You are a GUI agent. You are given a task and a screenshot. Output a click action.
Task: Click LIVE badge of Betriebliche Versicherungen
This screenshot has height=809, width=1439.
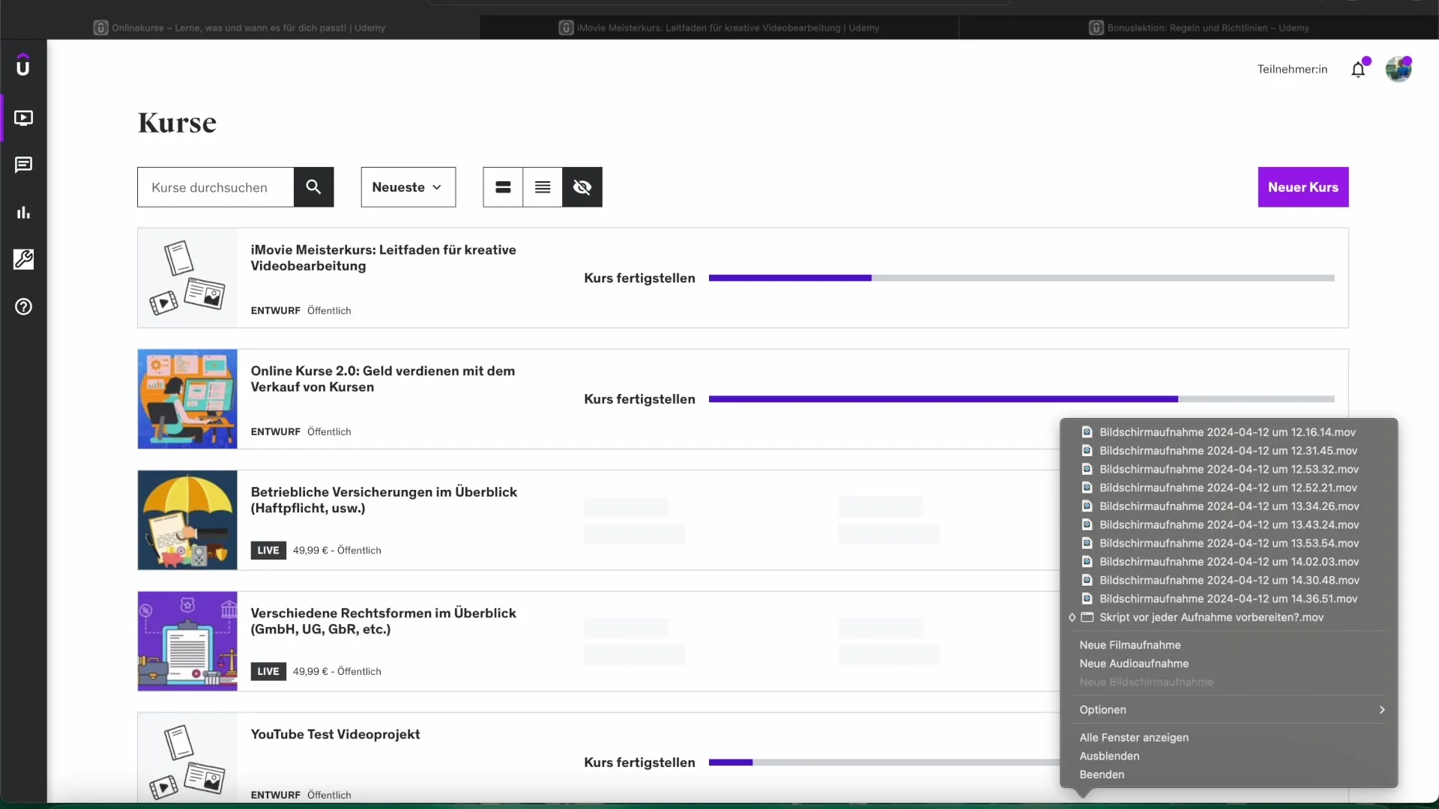tap(268, 550)
